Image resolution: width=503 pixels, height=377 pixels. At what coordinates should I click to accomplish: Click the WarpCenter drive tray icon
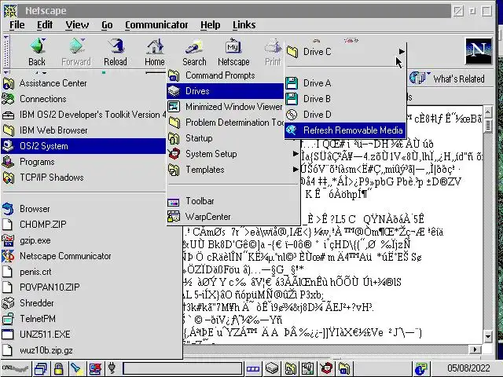click(x=272, y=368)
